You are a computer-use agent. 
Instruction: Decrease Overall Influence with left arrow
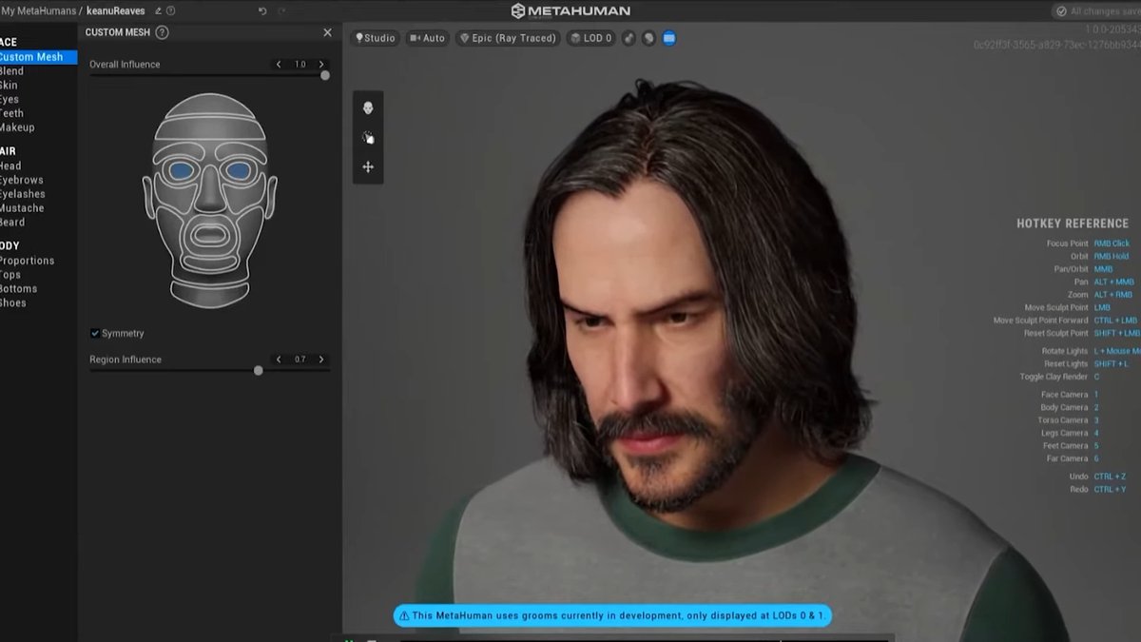[x=279, y=65]
